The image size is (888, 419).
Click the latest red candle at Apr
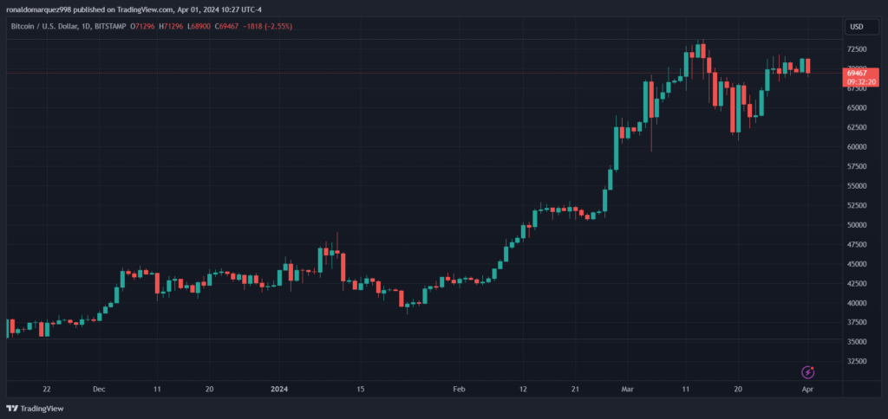click(x=808, y=66)
